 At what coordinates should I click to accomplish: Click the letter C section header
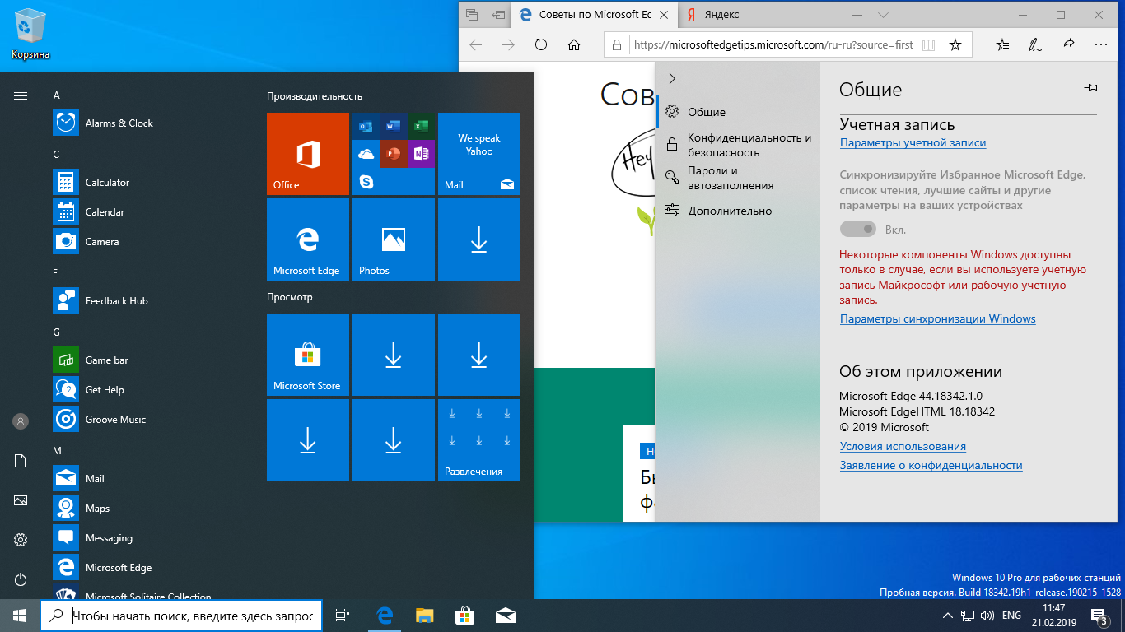click(57, 155)
